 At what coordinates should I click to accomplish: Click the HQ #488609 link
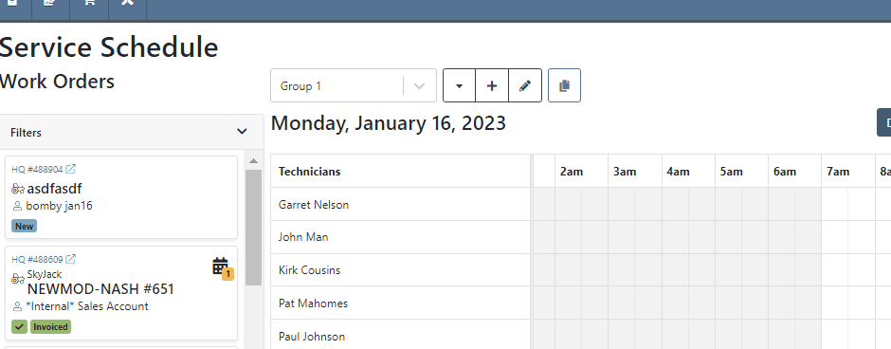click(38, 259)
